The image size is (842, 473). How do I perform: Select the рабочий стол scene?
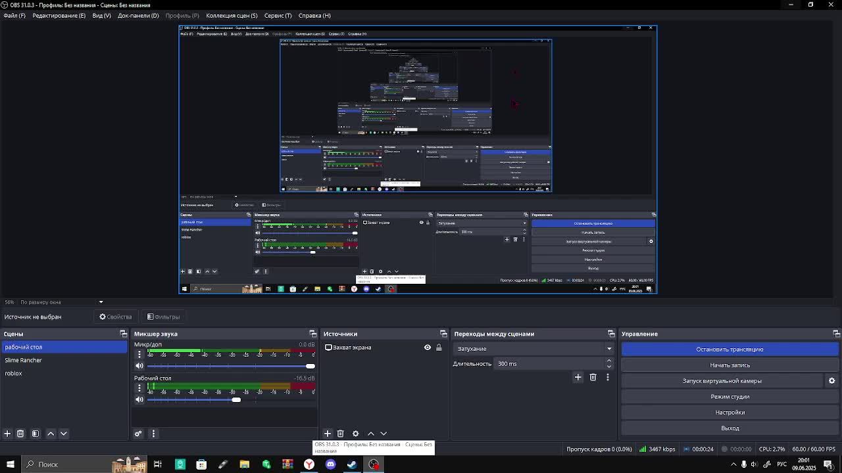(x=64, y=347)
